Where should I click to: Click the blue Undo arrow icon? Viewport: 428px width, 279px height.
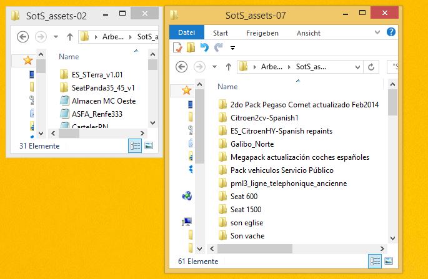click(x=204, y=47)
